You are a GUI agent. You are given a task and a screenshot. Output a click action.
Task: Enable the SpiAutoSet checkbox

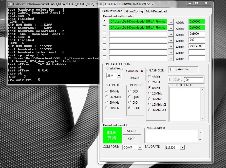tap(172, 69)
